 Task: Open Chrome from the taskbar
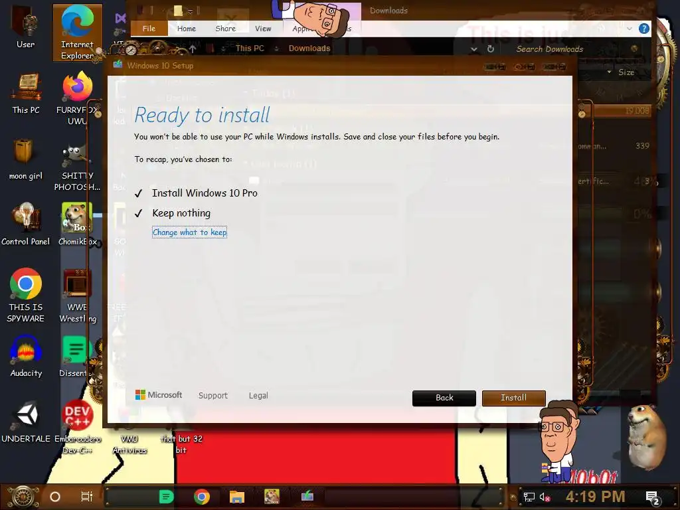click(x=202, y=497)
